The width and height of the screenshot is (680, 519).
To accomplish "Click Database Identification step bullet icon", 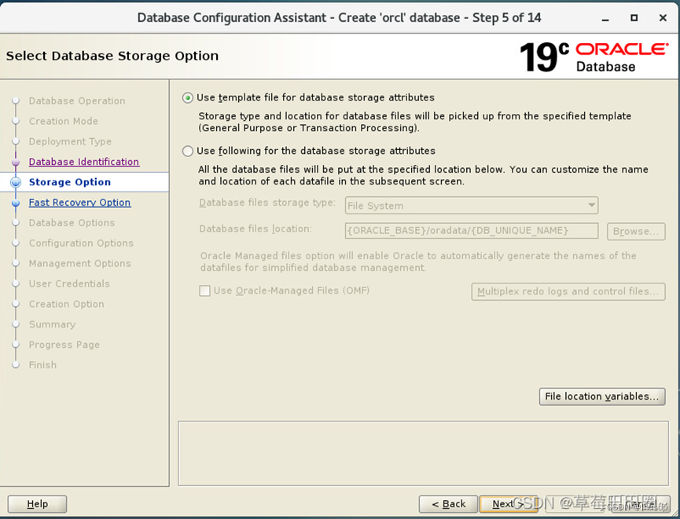I will pos(16,162).
